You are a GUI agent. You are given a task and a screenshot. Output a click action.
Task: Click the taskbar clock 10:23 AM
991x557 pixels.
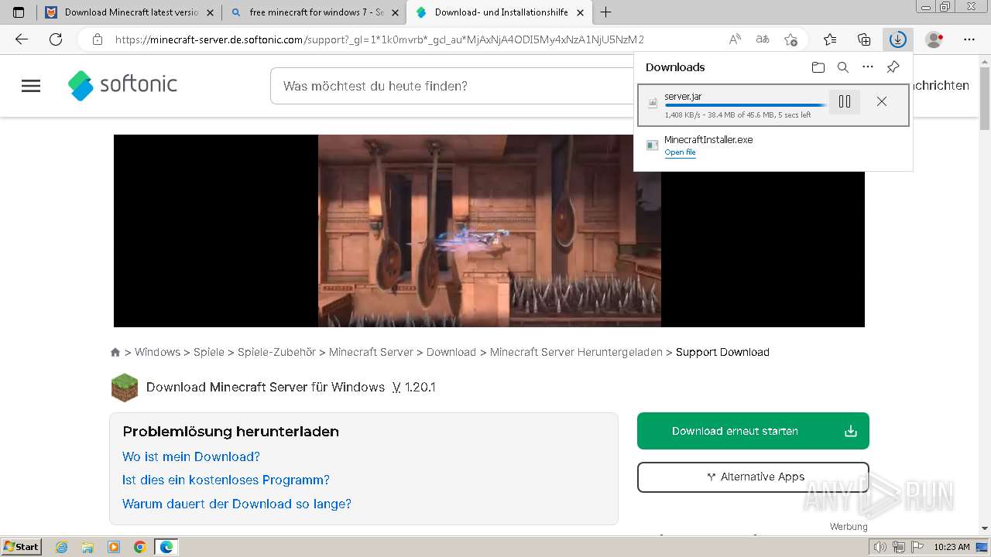point(952,547)
